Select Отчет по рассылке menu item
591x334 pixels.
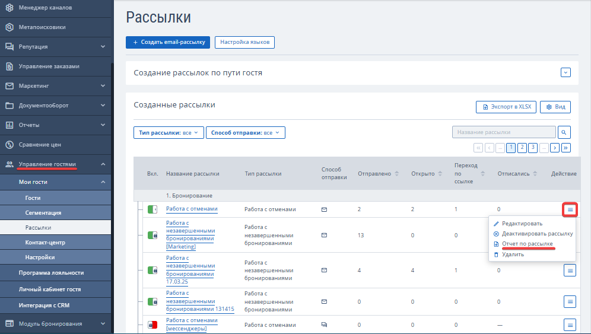pos(527,244)
